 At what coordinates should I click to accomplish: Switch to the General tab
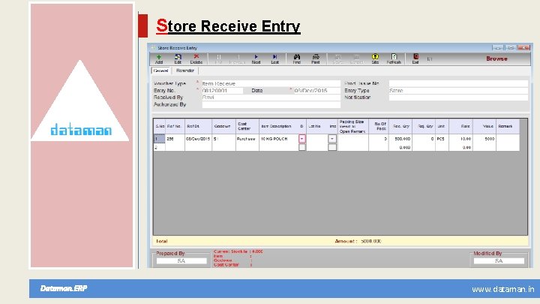160,71
